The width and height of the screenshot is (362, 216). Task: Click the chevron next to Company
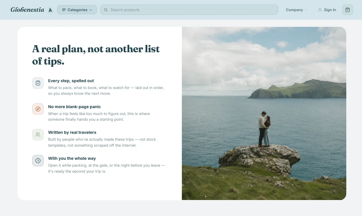coord(306,10)
